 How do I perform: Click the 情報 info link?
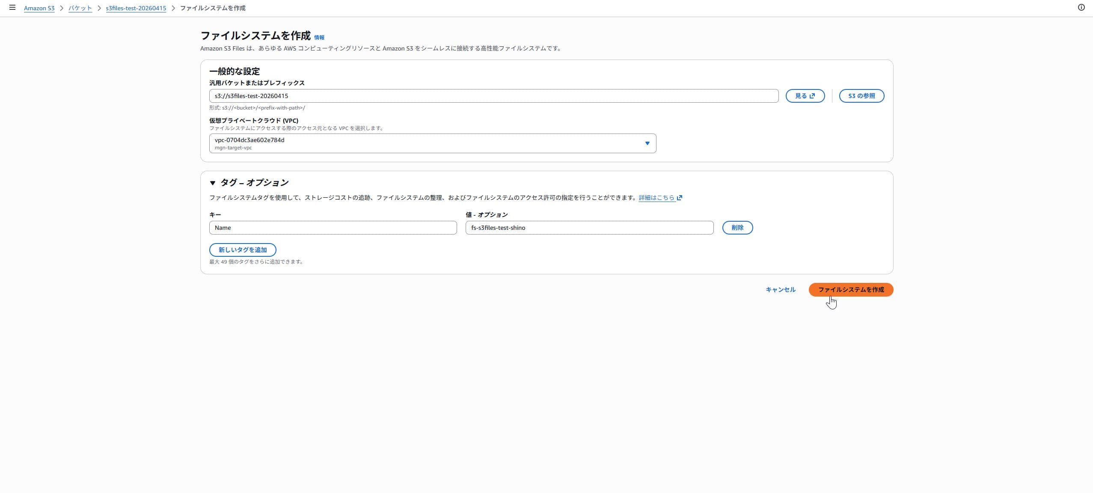319,38
